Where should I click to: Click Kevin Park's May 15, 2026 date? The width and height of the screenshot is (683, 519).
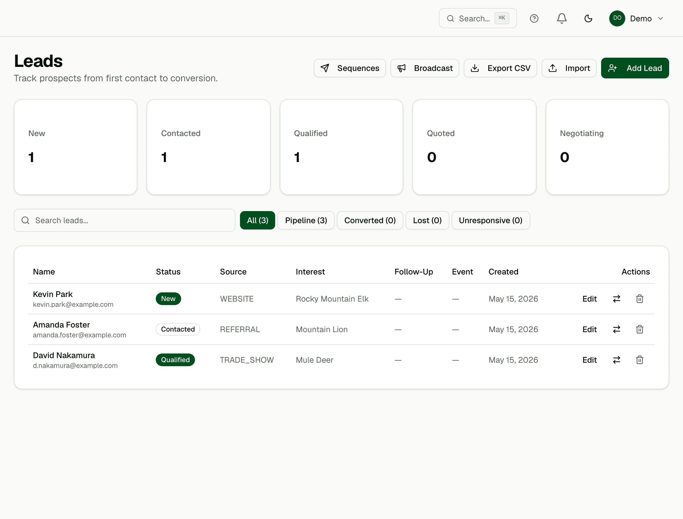tap(513, 299)
